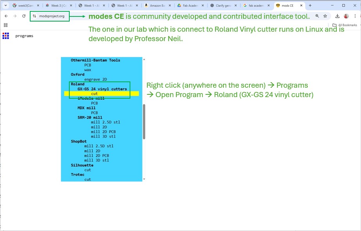Click the Othermill-Bantam Tools heading
The image size is (361, 231).
tap(96, 60)
